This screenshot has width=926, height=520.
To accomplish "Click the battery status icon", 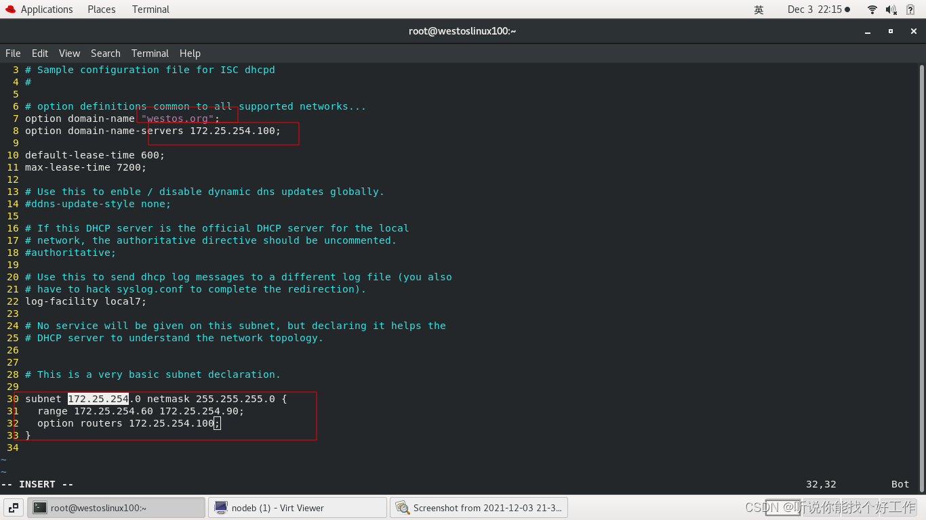I will pos(910,9).
